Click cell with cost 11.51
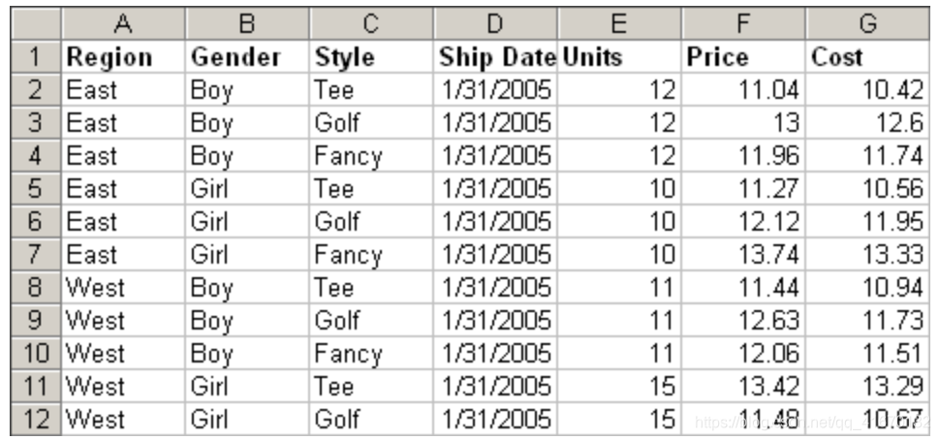Screen dimensions: 940x440 tap(867, 353)
